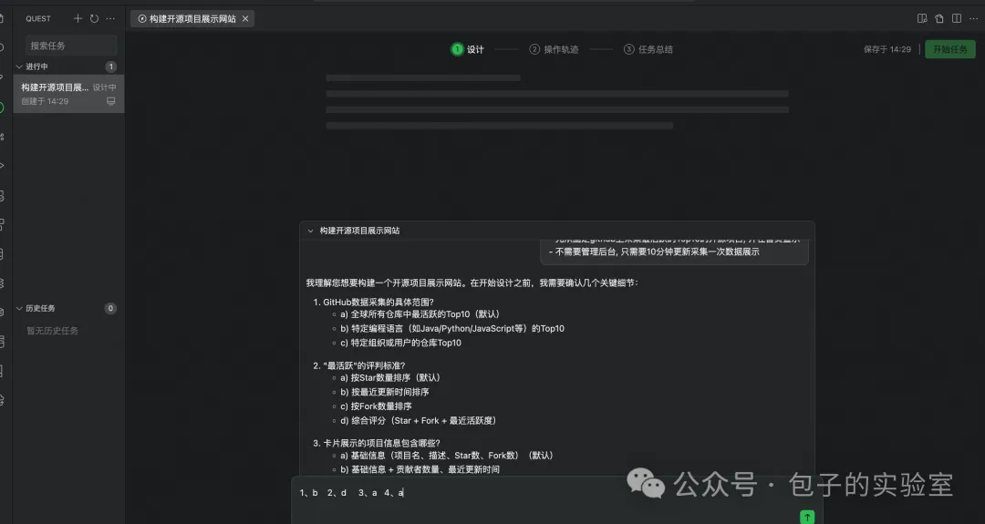Create a new quest with the plus icon
Viewport: 985px width, 524px height.
coord(78,19)
